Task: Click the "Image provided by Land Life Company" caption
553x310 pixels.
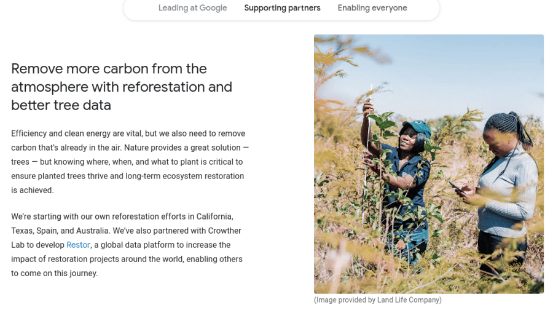Action: pos(377,300)
